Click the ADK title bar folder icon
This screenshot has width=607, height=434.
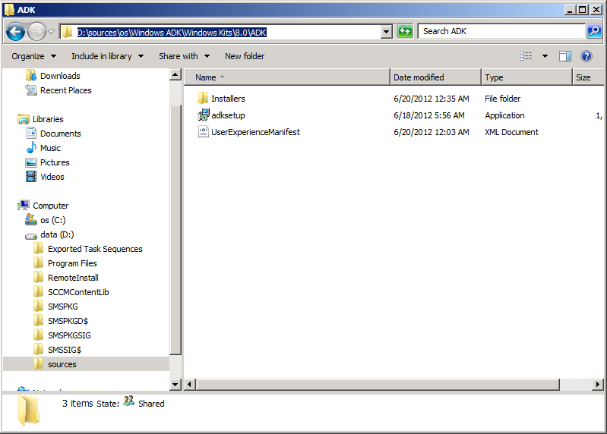click(9, 10)
